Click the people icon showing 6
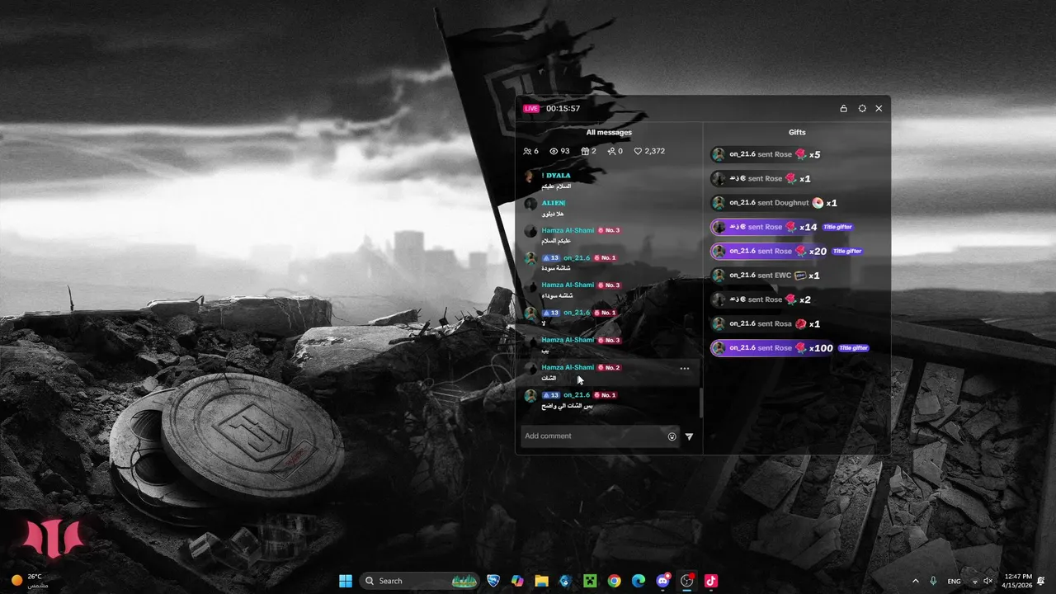 pos(527,151)
